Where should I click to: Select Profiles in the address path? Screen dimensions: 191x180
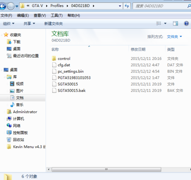(x=57, y=6)
